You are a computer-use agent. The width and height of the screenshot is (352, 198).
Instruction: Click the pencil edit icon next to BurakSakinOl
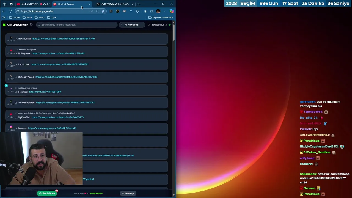(166, 25)
